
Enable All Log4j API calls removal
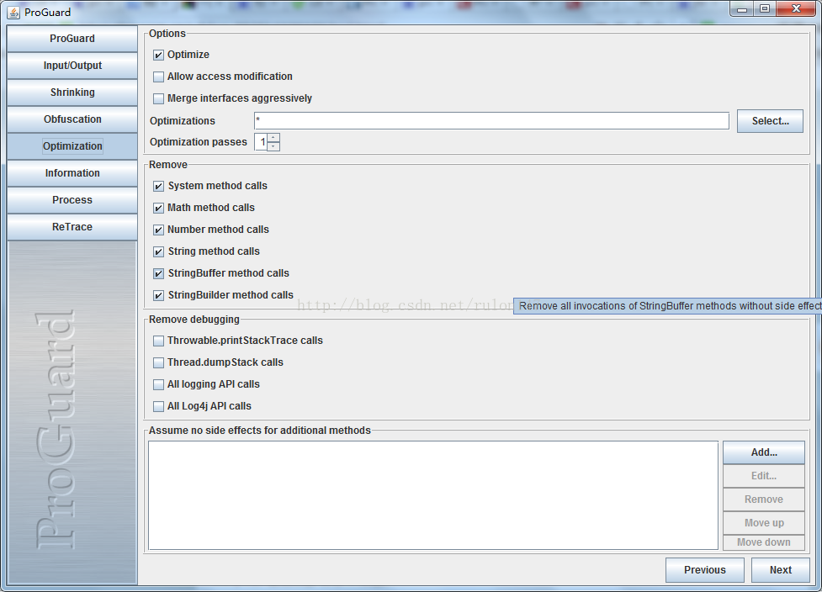[x=158, y=406]
